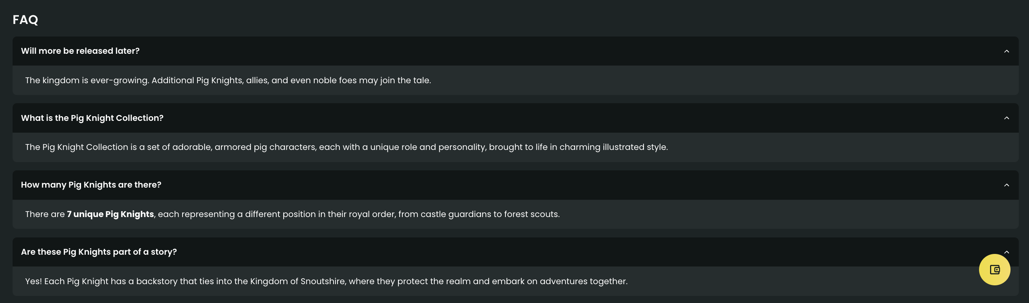Screen dimensions: 1029x303
Task: Click the "How many Pig Knights are there?" header
Action: [x=91, y=184]
